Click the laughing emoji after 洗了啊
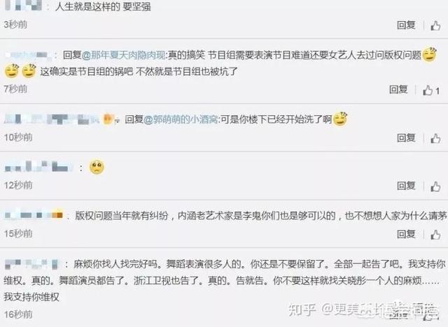Screen dimensions: 448x327 pos(339,119)
